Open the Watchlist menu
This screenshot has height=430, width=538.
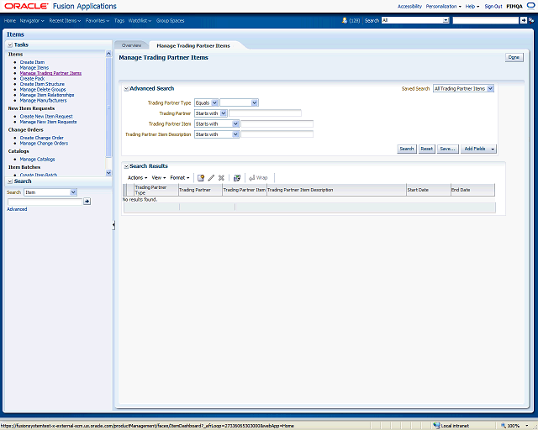point(140,20)
